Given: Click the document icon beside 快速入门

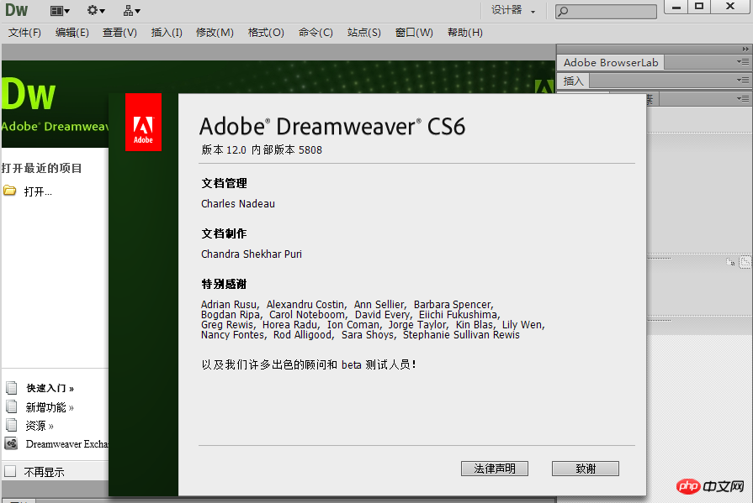Looking at the screenshot, I should (x=12, y=387).
